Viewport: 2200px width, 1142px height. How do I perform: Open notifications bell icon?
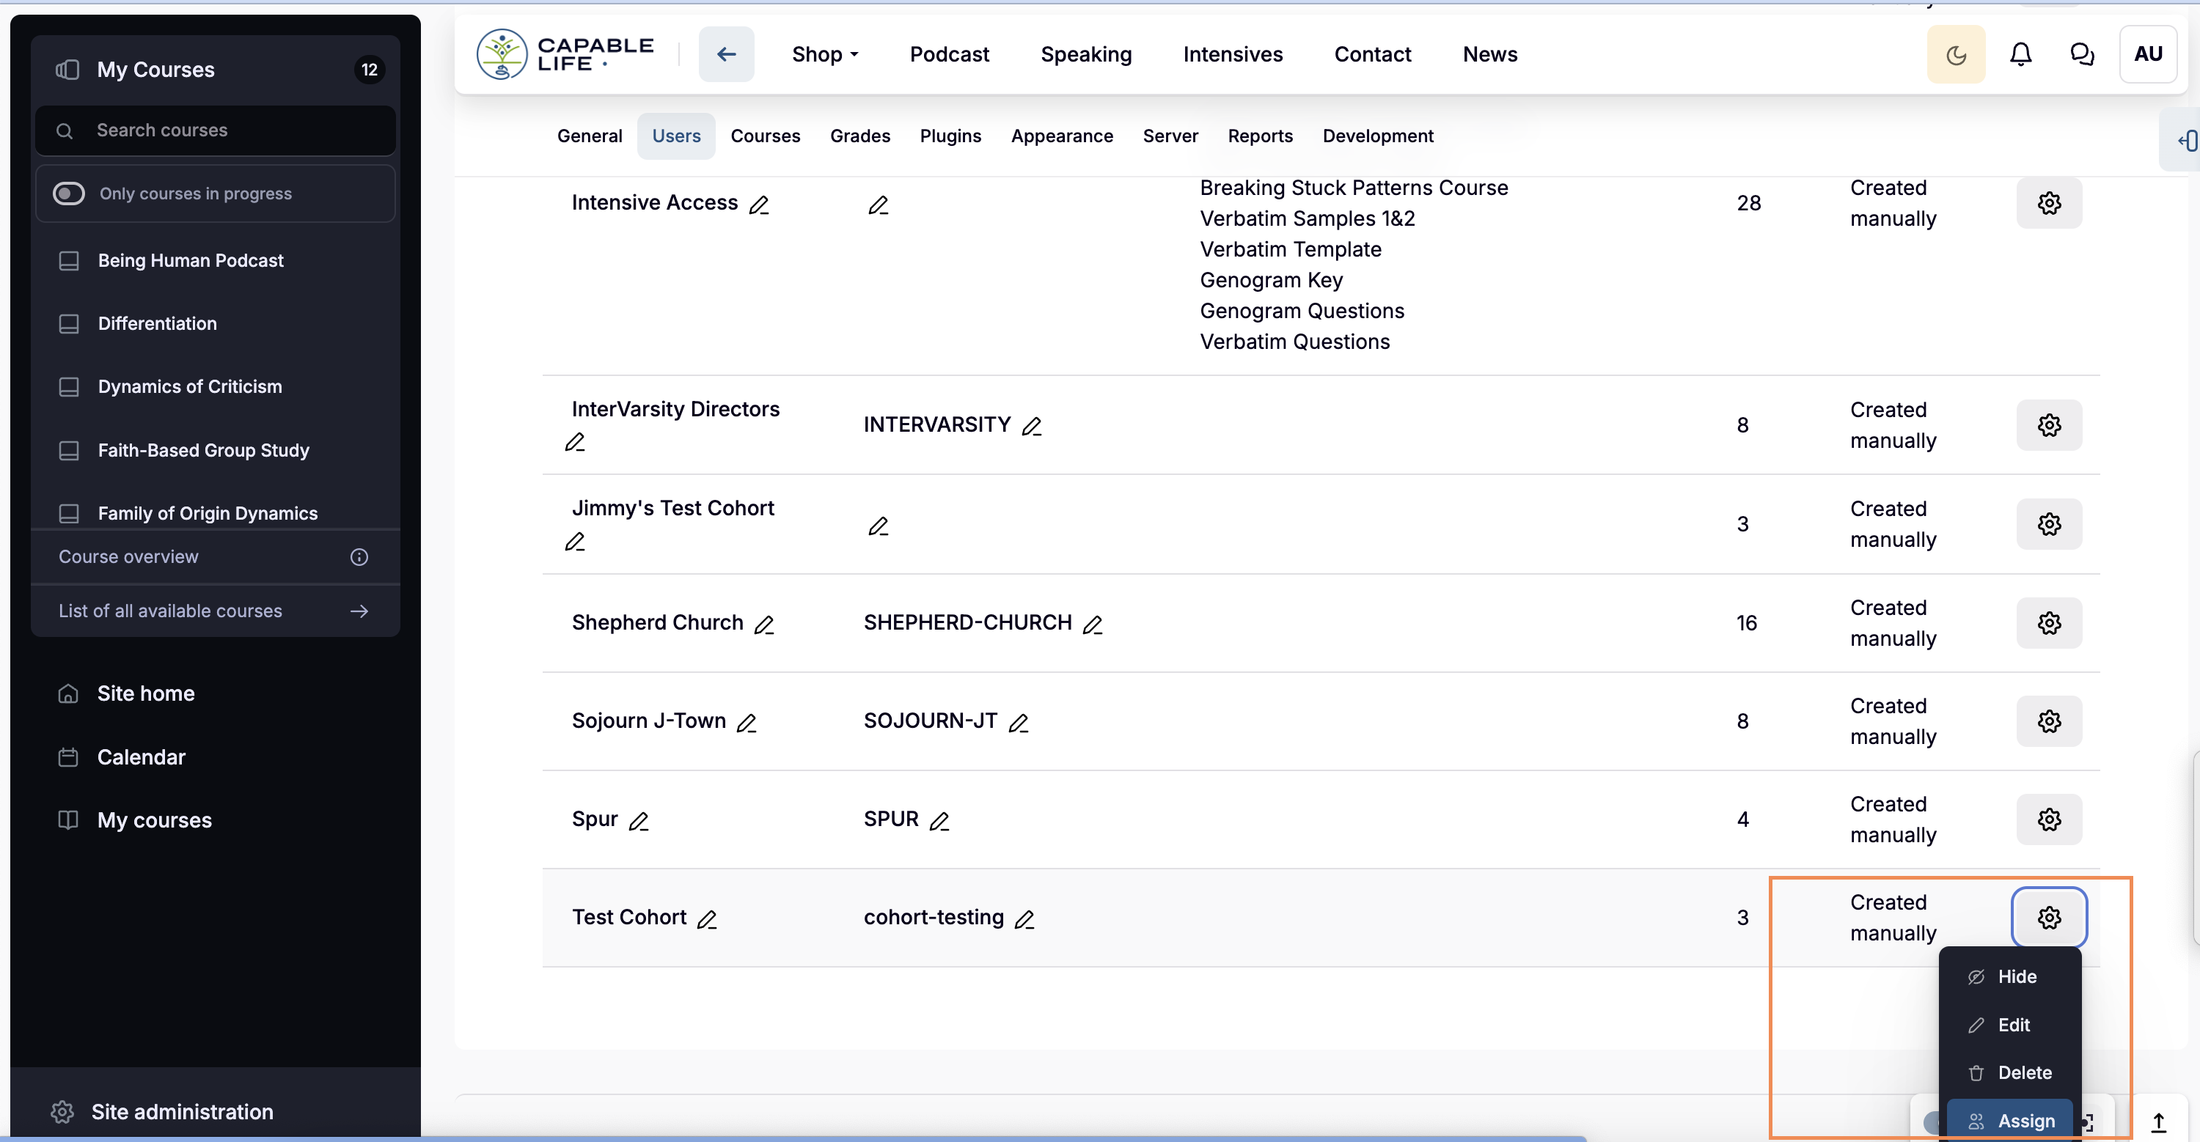click(x=2020, y=55)
